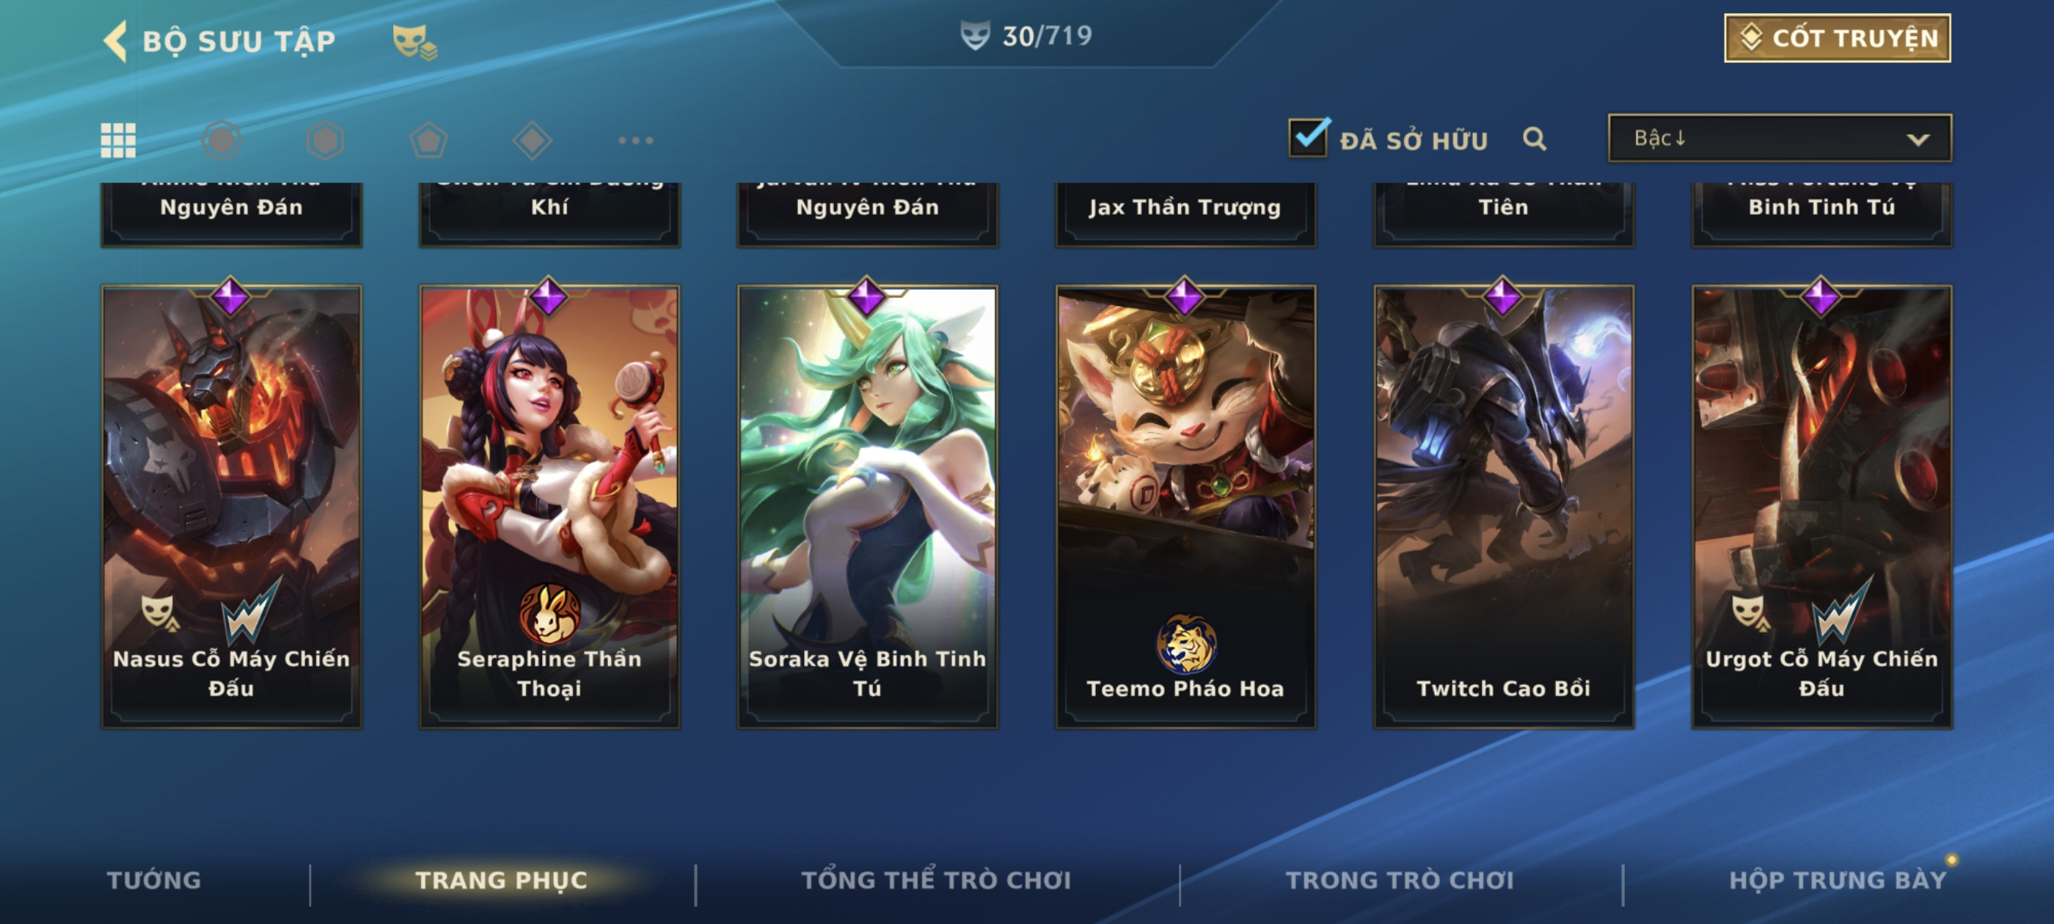Show more rarity filters via ellipsis
Viewport: 2054px width, 924px height.
635,140
